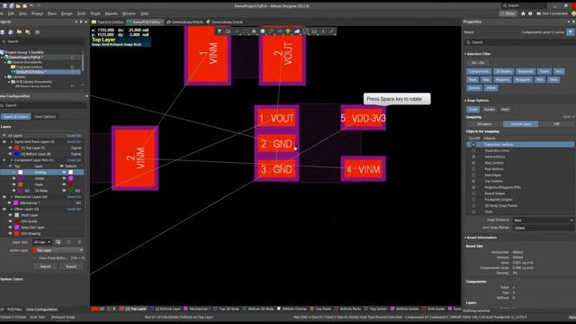
Task: Click the Mechanical 1 tab in the bottom layer bar
Action: [197, 309]
